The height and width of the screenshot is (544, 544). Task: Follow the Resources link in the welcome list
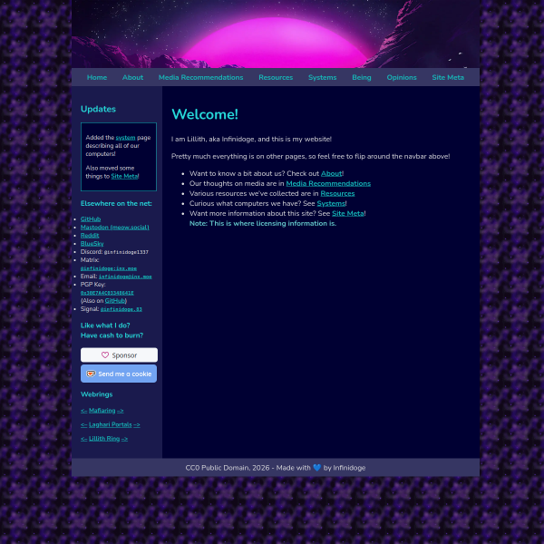click(337, 194)
